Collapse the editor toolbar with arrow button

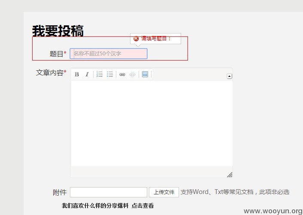[229, 76]
